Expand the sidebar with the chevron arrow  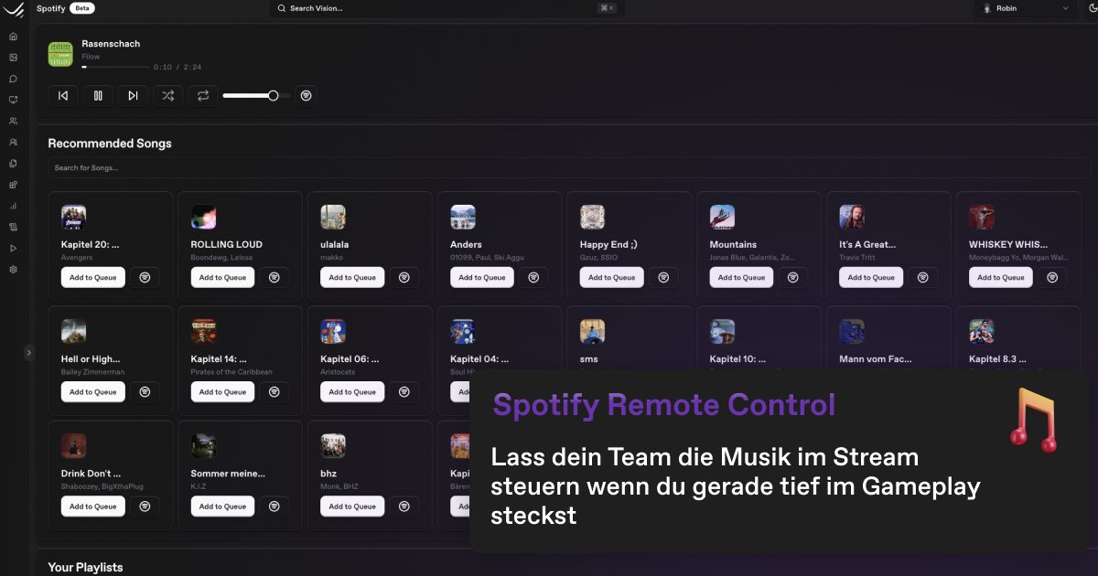point(27,352)
